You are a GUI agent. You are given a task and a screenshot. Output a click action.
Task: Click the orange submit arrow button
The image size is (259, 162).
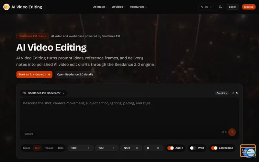click(x=232, y=132)
